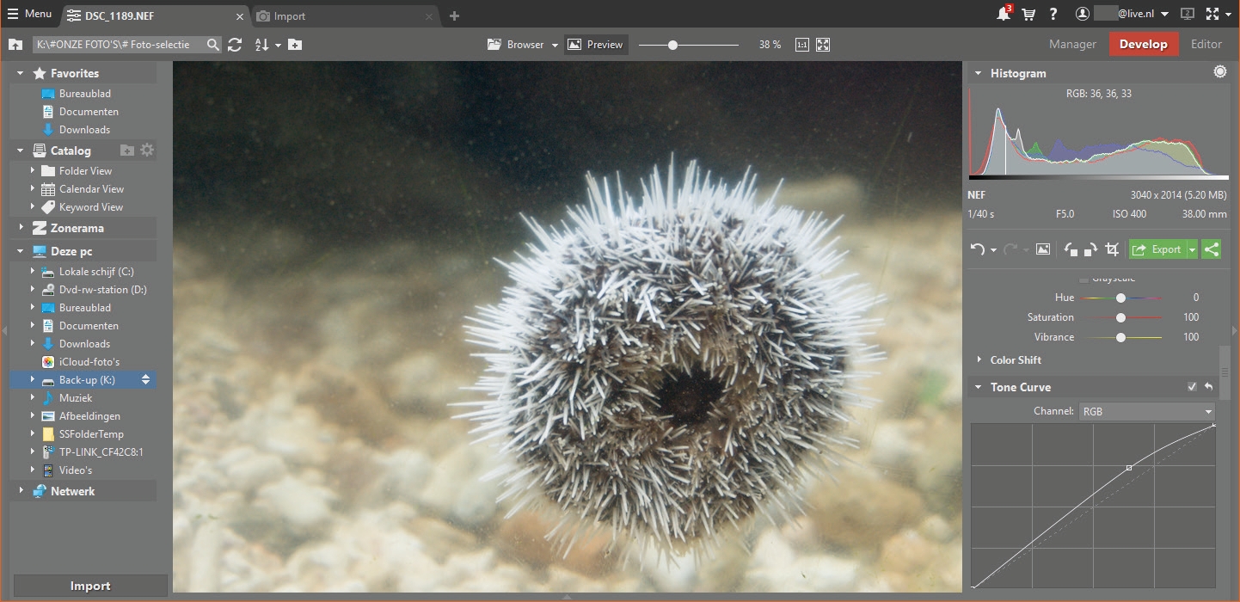1240x602 pixels.
Task: Click the refresh folder icon
Action: click(235, 45)
